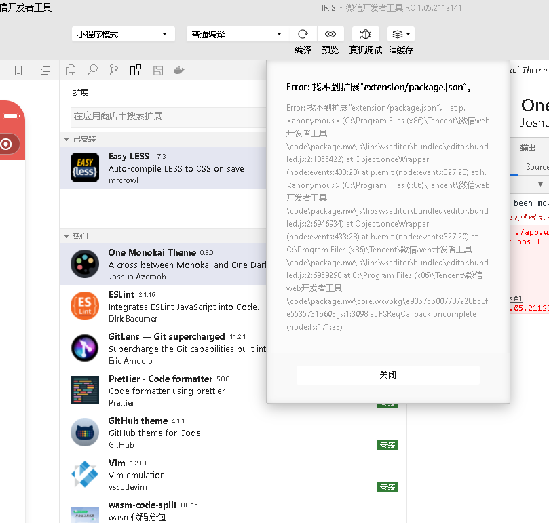
Task: Click the 清缓存 label
Action: tap(401, 50)
